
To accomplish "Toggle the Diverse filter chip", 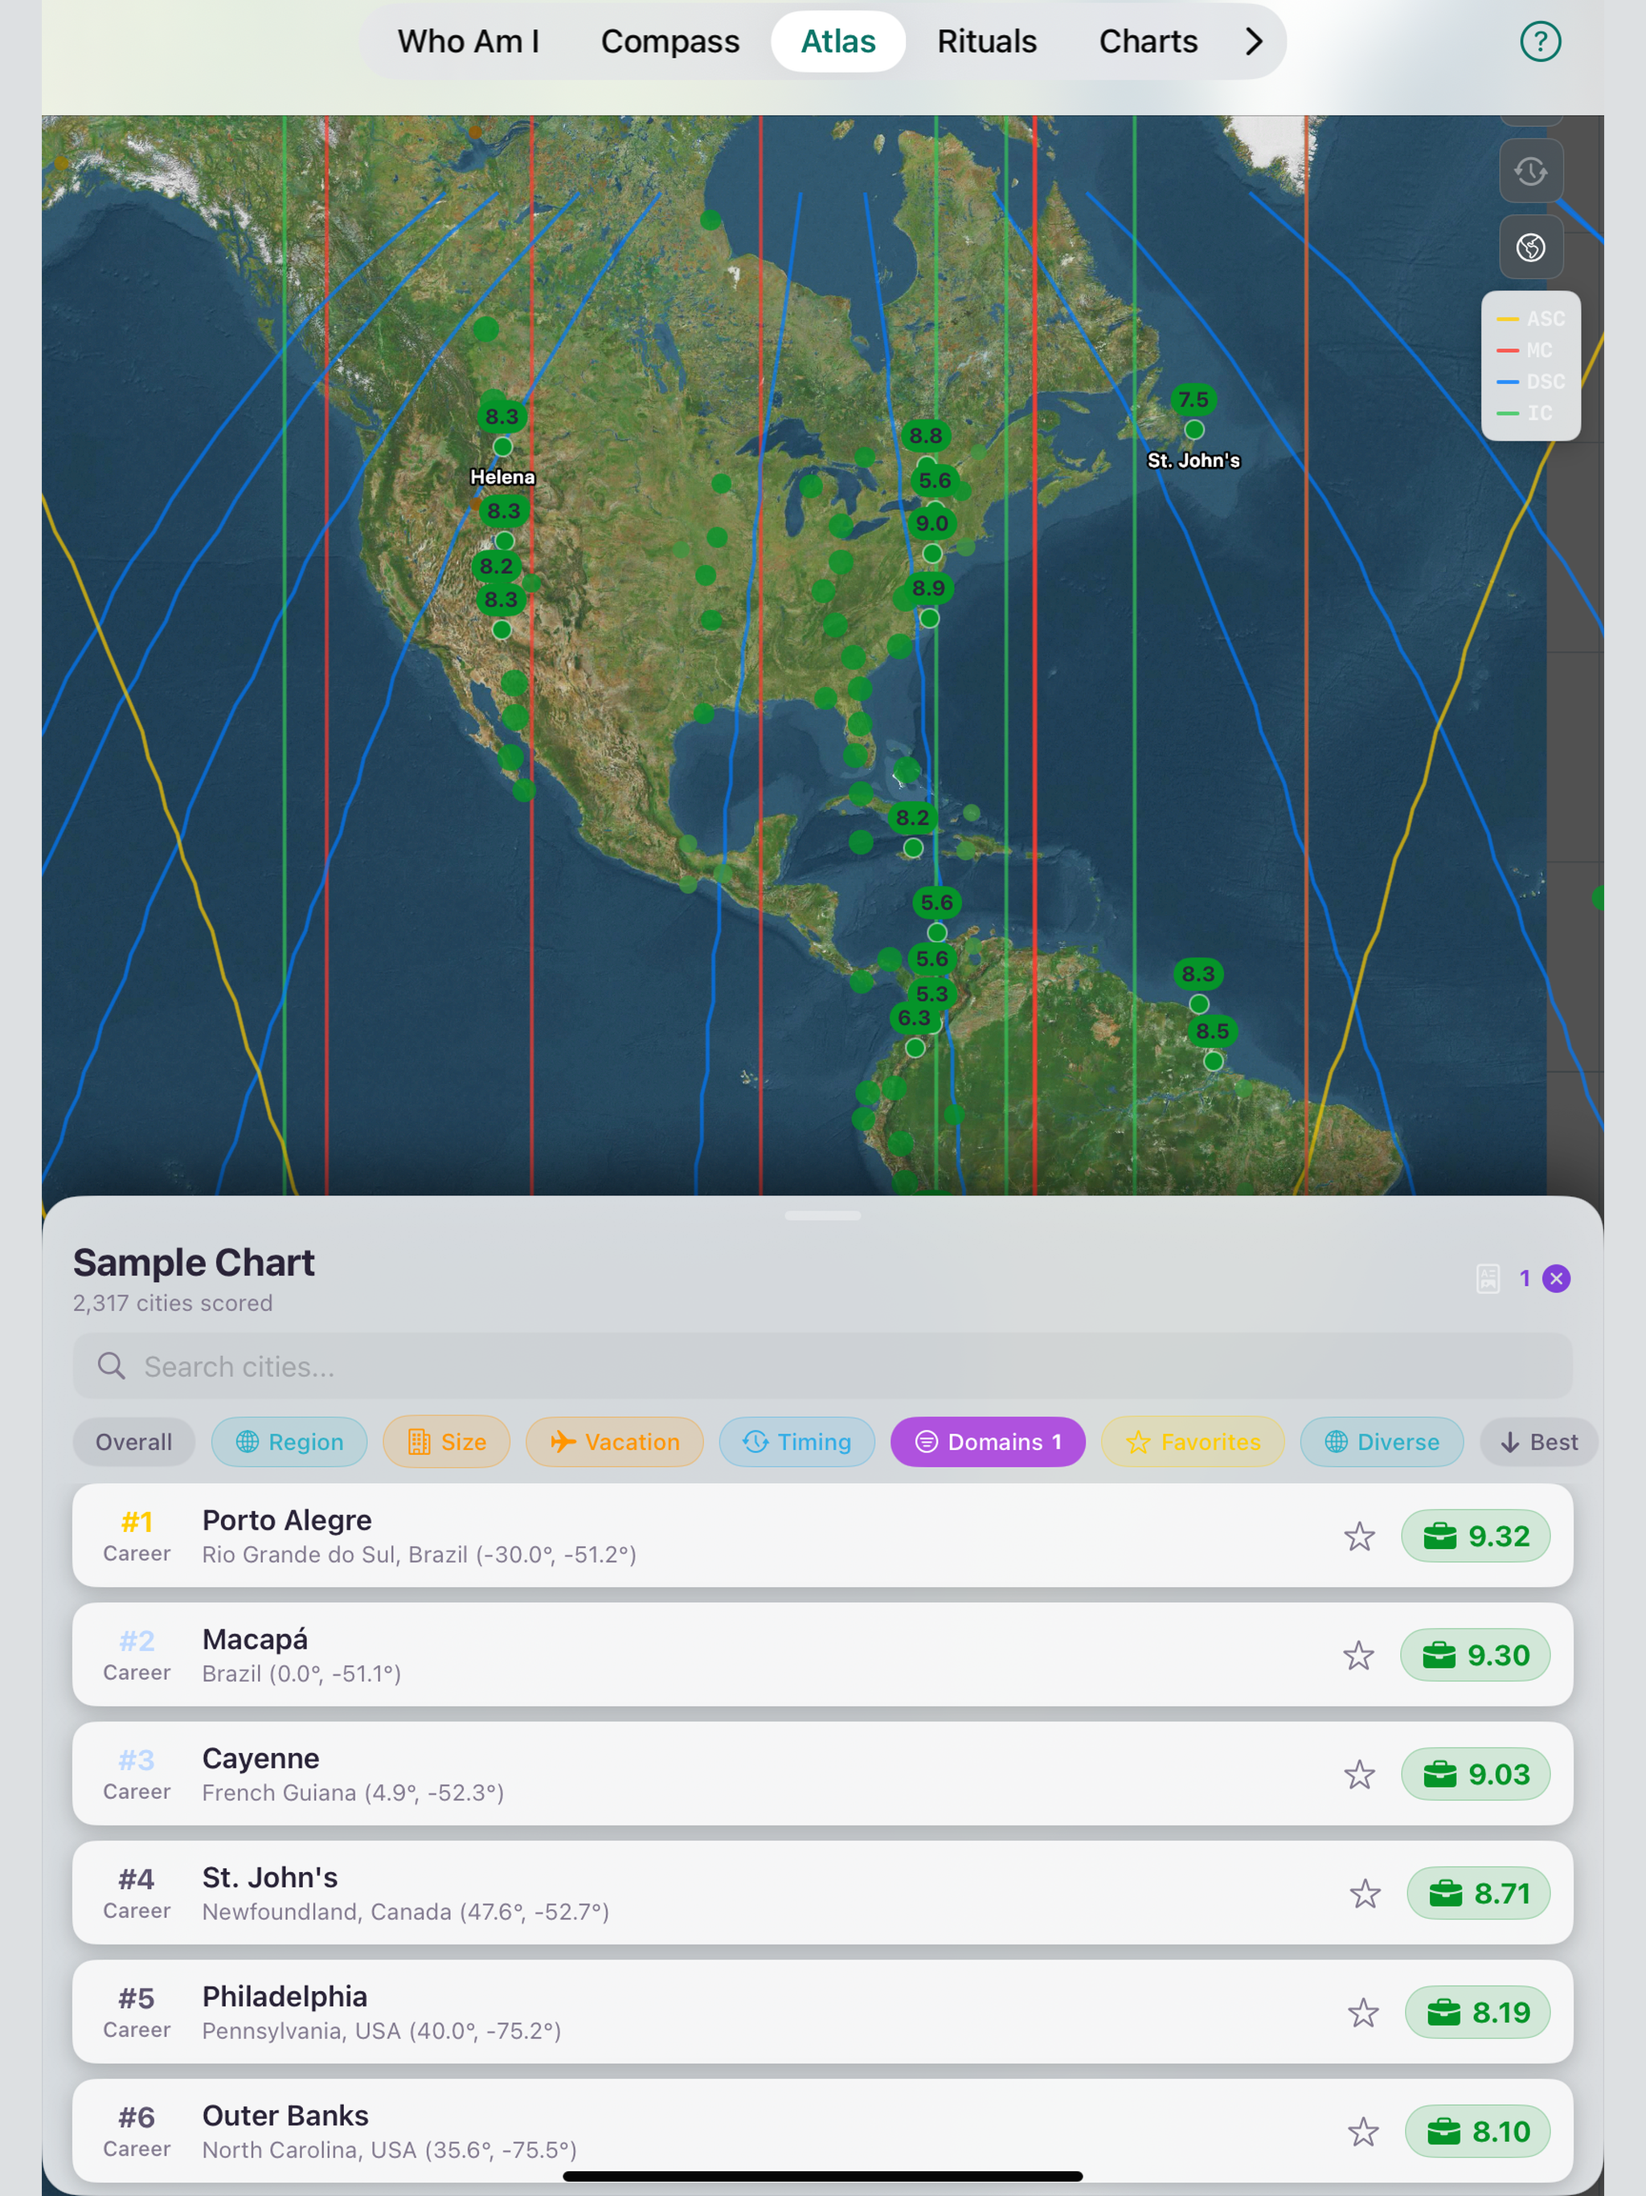I will click(1381, 1441).
